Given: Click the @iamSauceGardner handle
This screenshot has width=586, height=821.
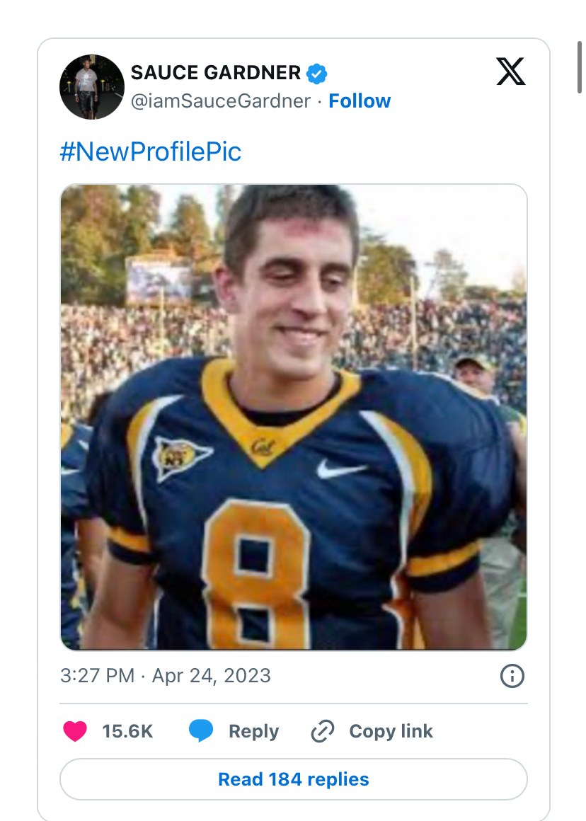Looking at the screenshot, I should [x=221, y=101].
